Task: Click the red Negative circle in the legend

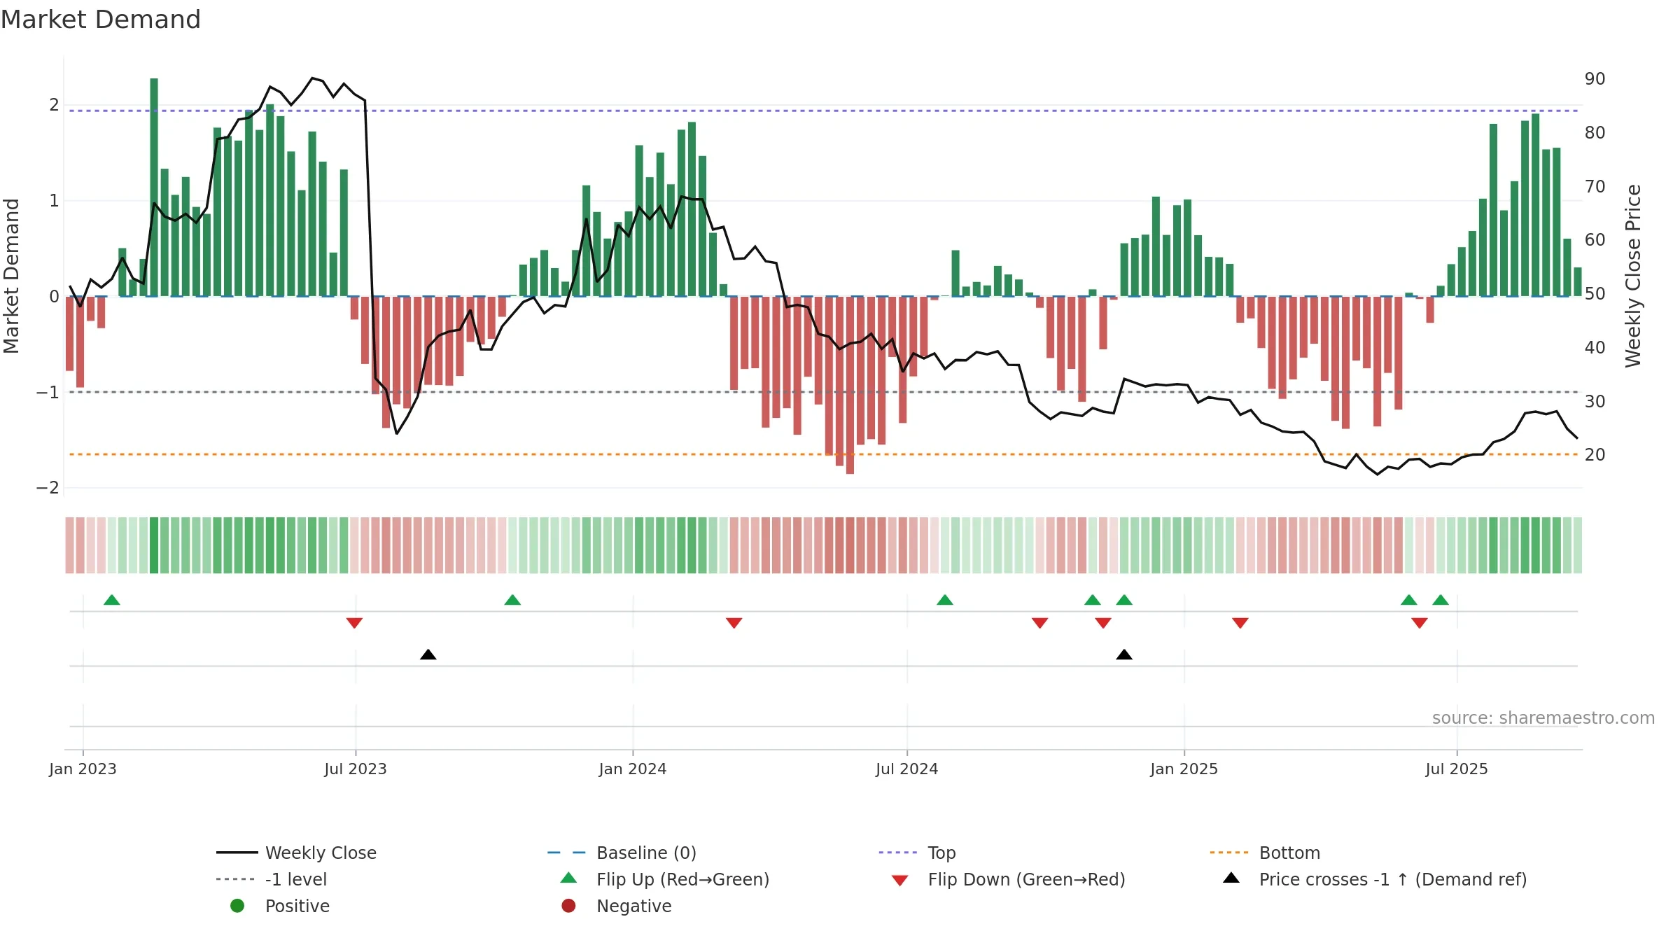Action: (568, 906)
